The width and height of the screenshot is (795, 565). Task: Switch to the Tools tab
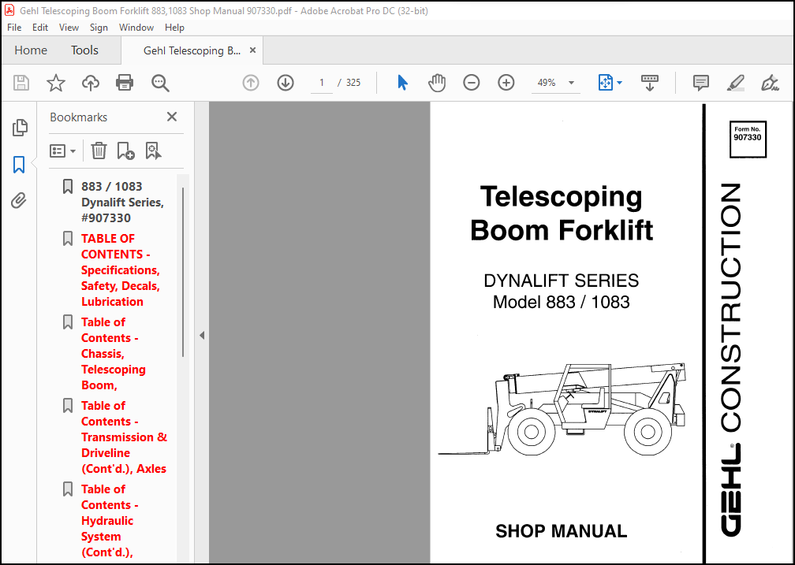[84, 50]
